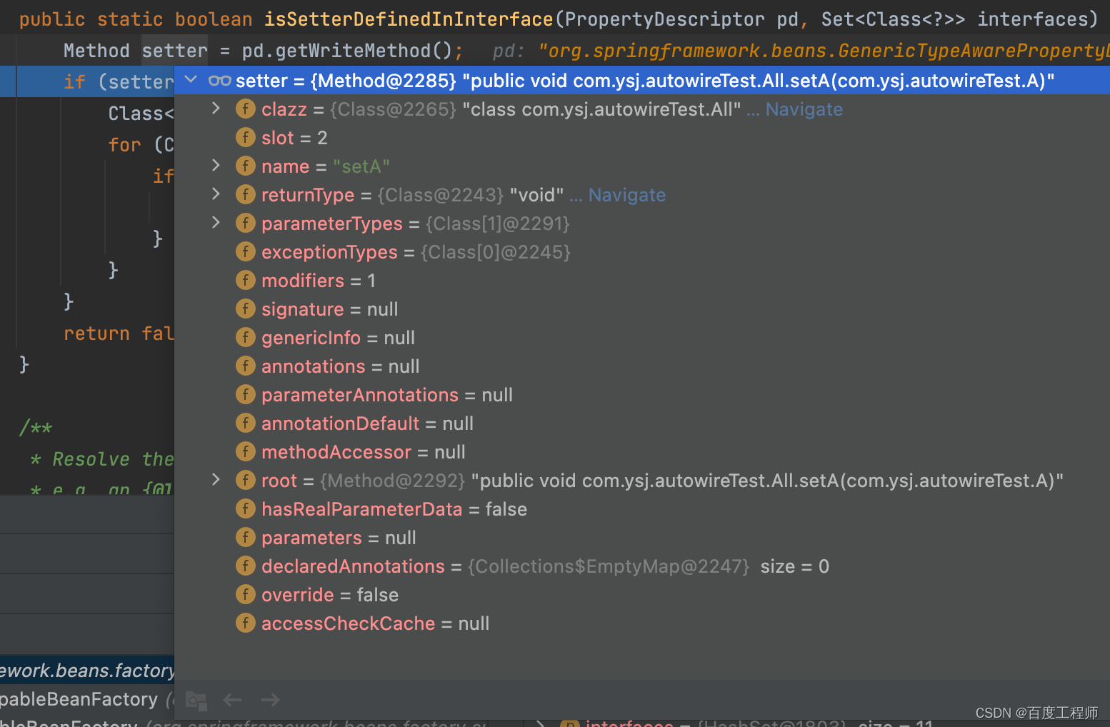The height and width of the screenshot is (727, 1110).
Task: Click isSetterDefinedInInterface method name in editor
Action: (x=409, y=19)
